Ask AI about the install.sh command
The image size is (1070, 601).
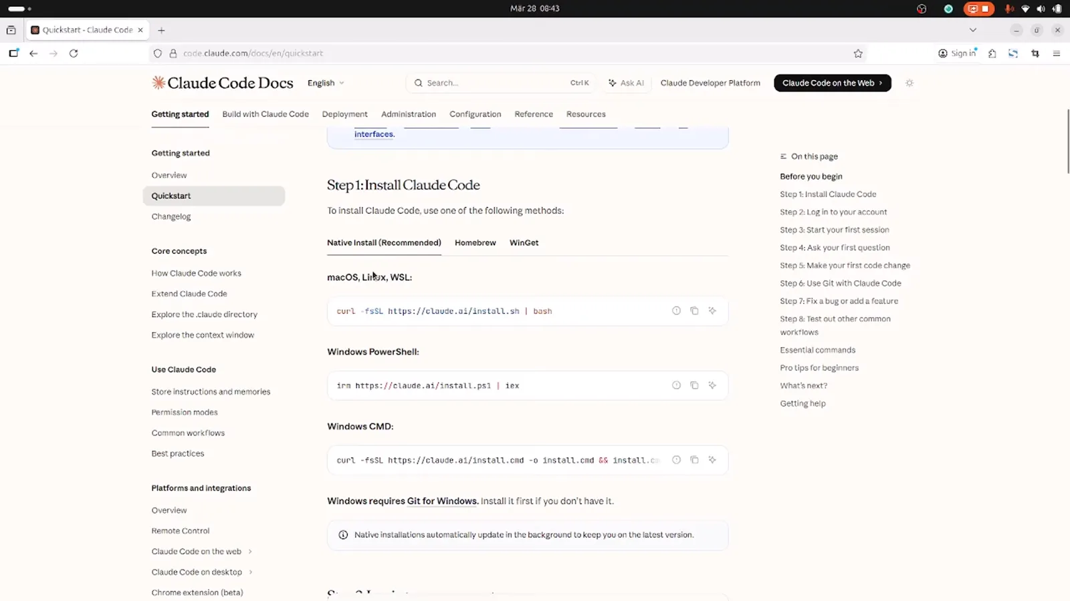coord(712,311)
